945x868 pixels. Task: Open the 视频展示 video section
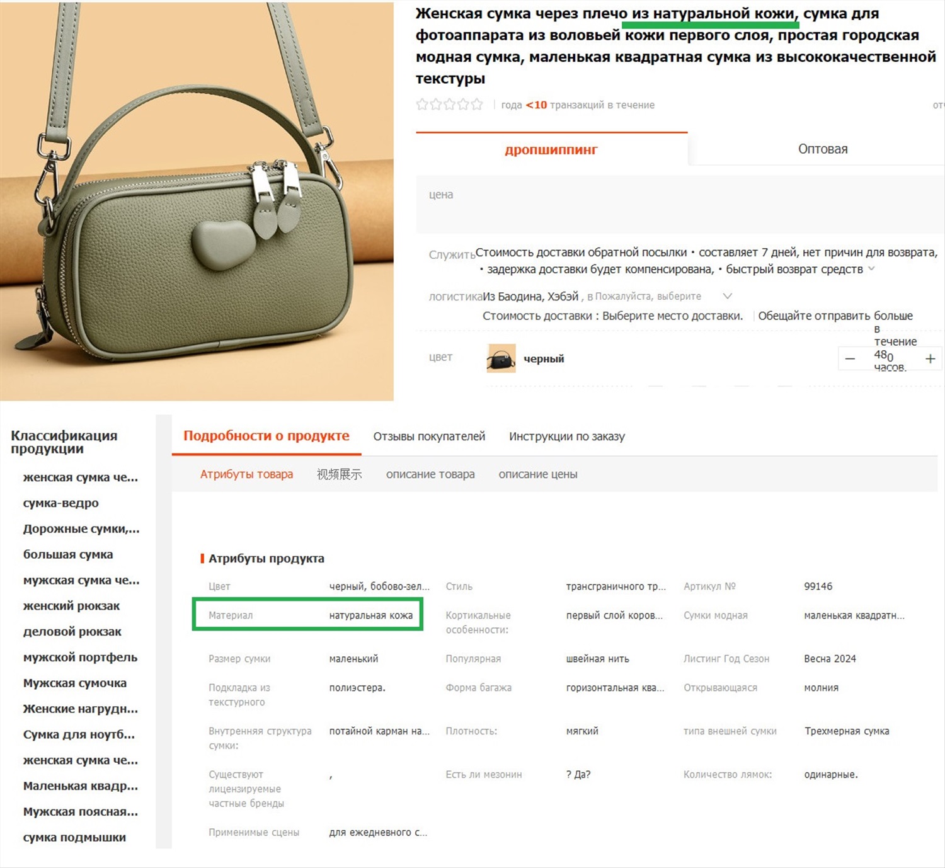[x=339, y=474]
